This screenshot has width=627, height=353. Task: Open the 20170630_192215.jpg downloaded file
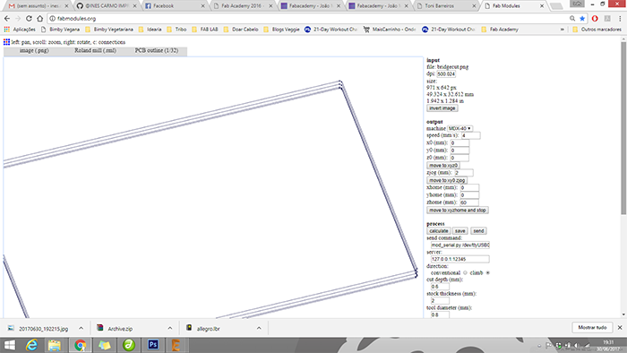coord(39,328)
